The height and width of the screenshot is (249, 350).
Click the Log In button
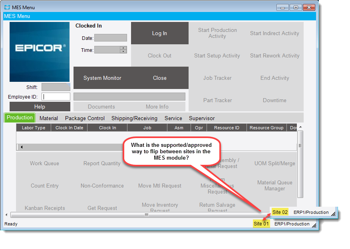pos(160,33)
